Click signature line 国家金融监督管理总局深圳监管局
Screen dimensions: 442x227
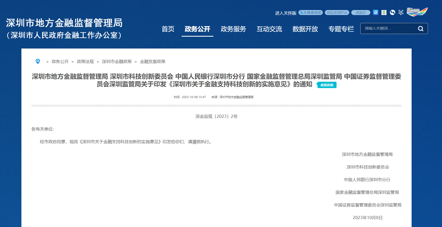[x=367, y=192]
